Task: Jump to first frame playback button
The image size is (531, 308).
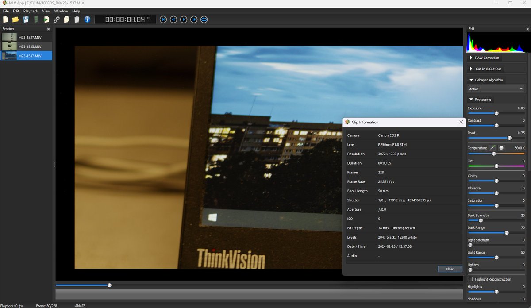Action: (163, 19)
